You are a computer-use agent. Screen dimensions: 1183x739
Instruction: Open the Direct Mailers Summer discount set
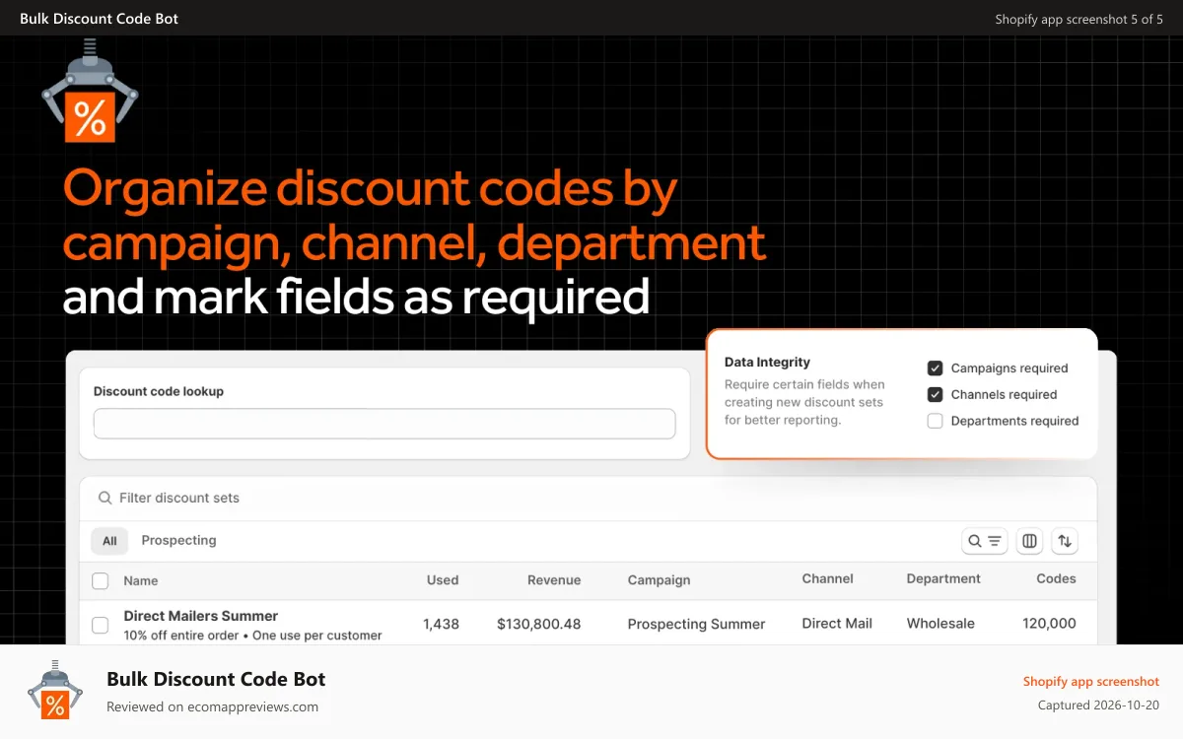pyautogui.click(x=201, y=616)
